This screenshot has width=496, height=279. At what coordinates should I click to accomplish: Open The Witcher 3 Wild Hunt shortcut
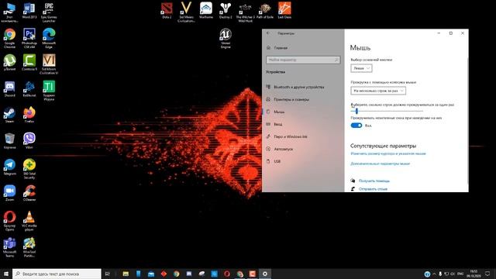click(245, 12)
